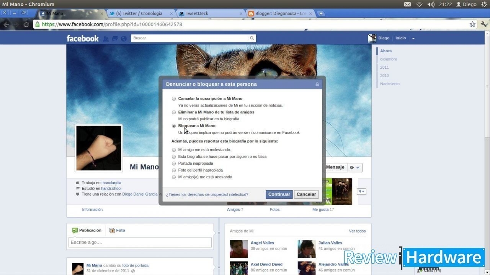Open a new browser tab

[x=321, y=13]
